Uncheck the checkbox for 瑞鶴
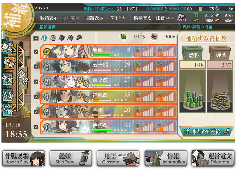This screenshot has width=238, height=169. 36,52
